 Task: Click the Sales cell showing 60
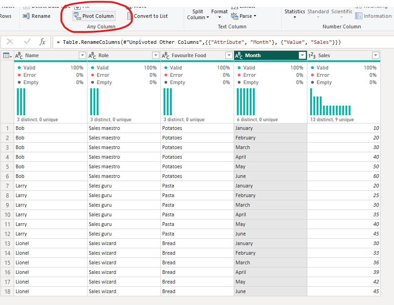[344, 176]
